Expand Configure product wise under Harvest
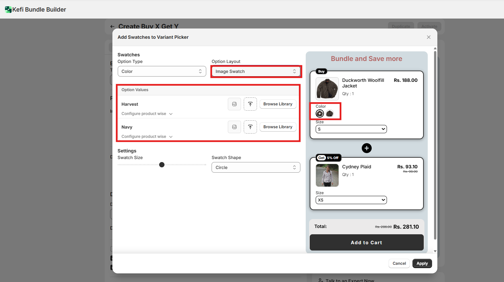Viewport: 504px width, 282px height. click(147, 114)
